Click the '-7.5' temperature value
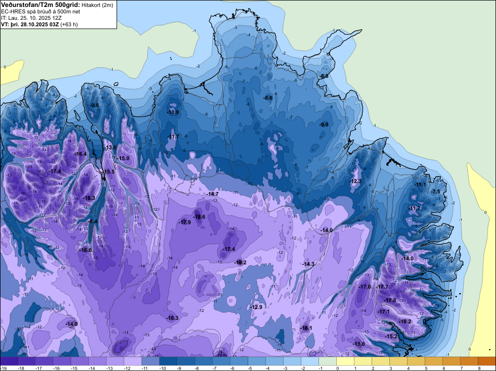 tap(435, 191)
